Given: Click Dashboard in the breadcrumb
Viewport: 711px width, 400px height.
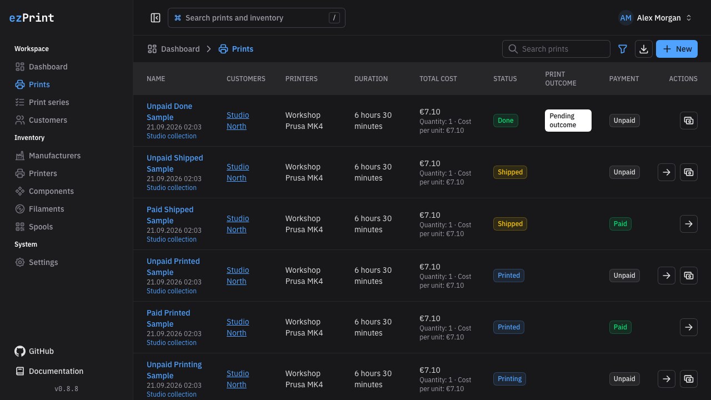Looking at the screenshot, I should [173, 49].
